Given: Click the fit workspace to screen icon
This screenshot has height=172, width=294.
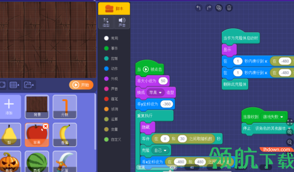Looking at the screenshot, I should pyautogui.click(x=290, y=122).
